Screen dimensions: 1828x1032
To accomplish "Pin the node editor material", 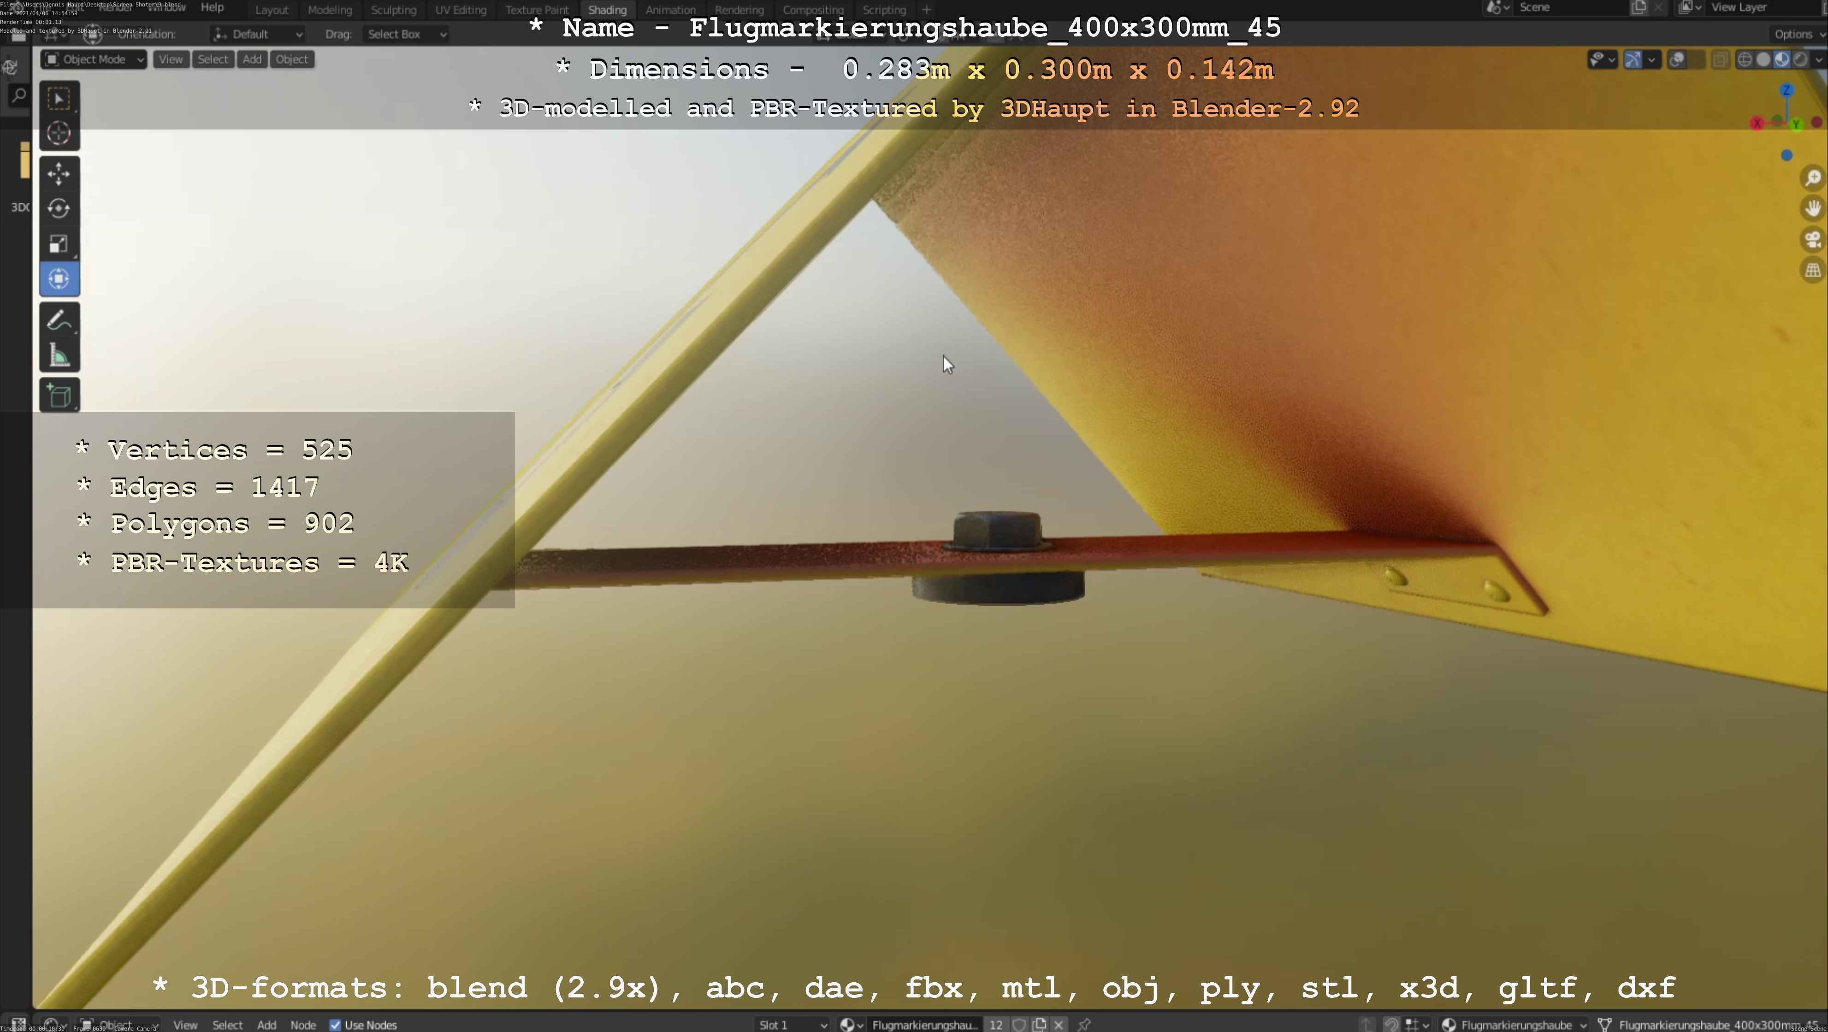I will click(x=1083, y=1024).
